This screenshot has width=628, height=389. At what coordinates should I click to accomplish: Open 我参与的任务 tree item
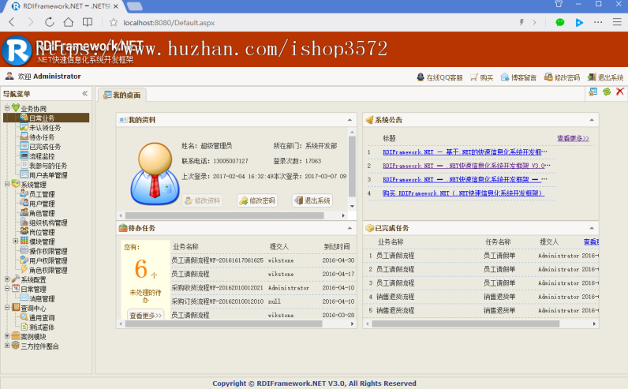click(x=48, y=166)
